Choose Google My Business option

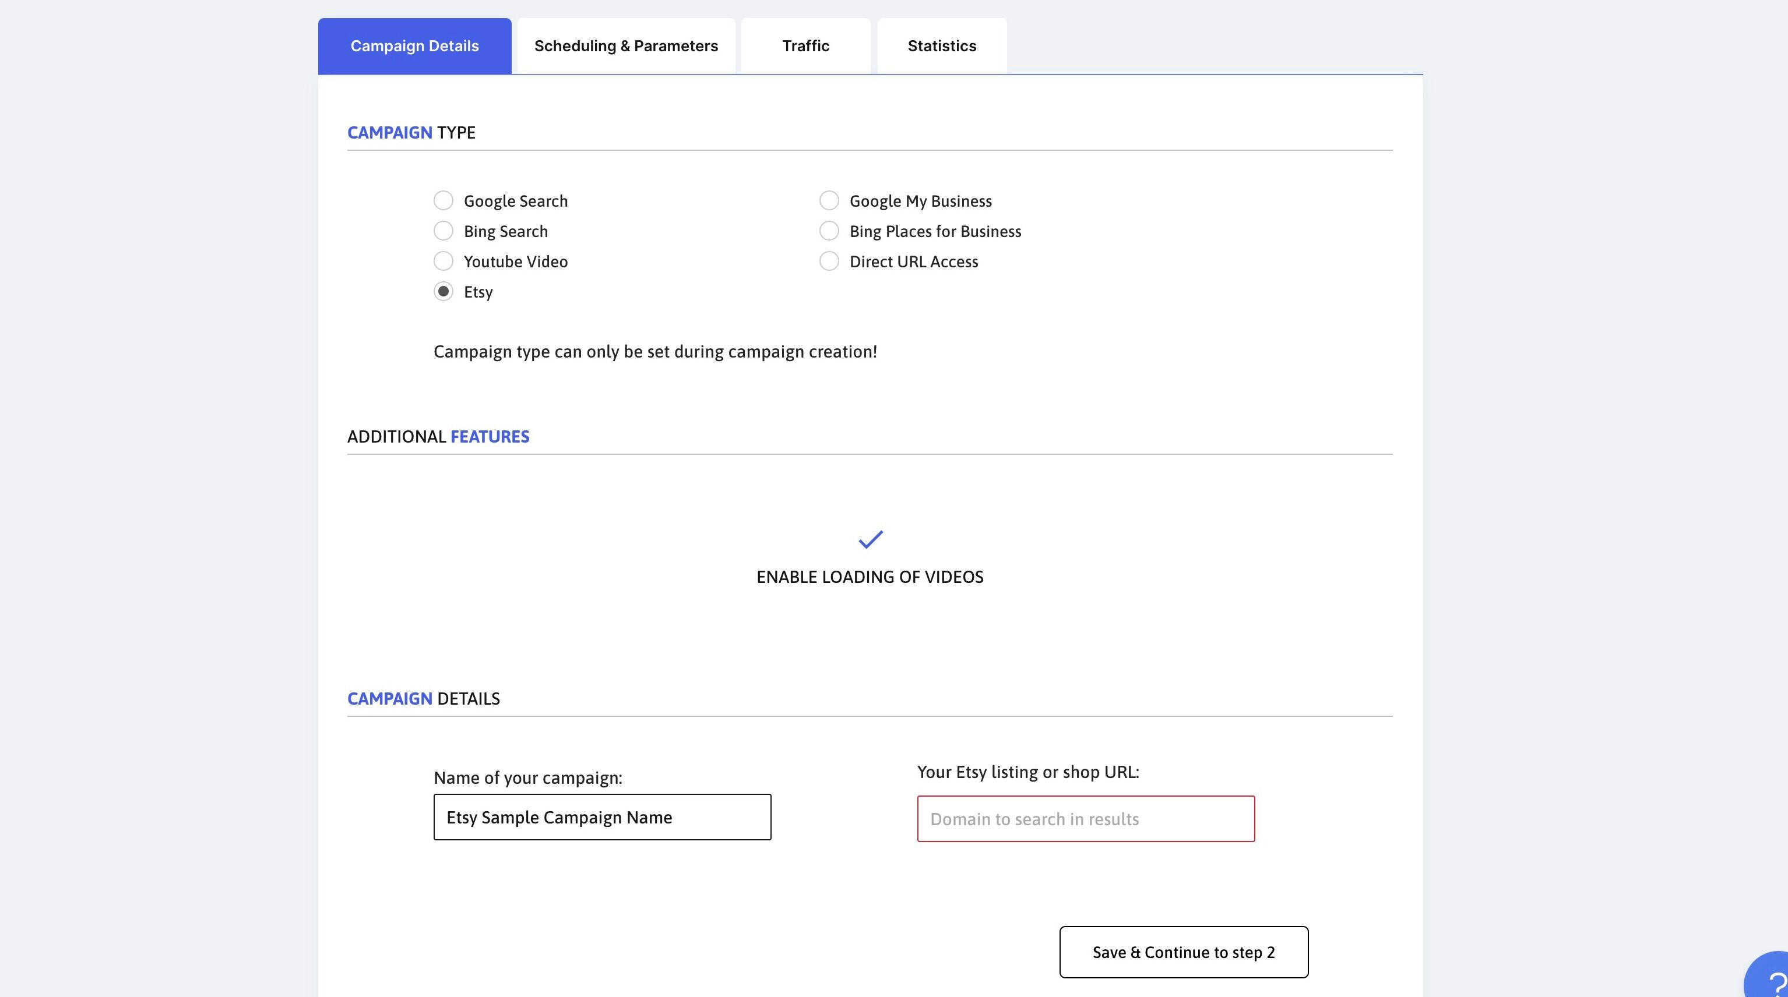(x=829, y=200)
